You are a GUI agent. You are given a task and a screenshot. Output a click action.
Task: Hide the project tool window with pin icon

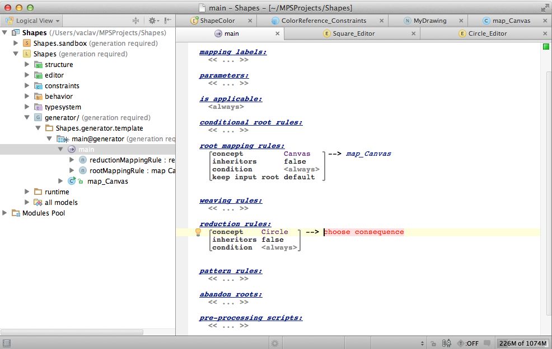(168, 21)
